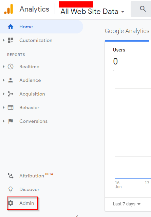Click the Home house icon
The image size is (151, 217).
click(x=11, y=27)
